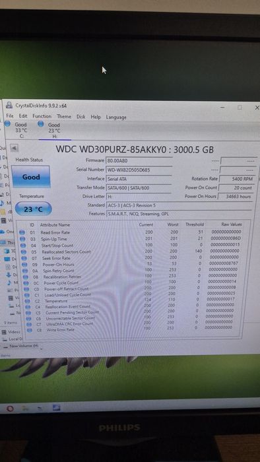Click the Firmware field 80.00A80
260x462 pixels.
(139, 161)
